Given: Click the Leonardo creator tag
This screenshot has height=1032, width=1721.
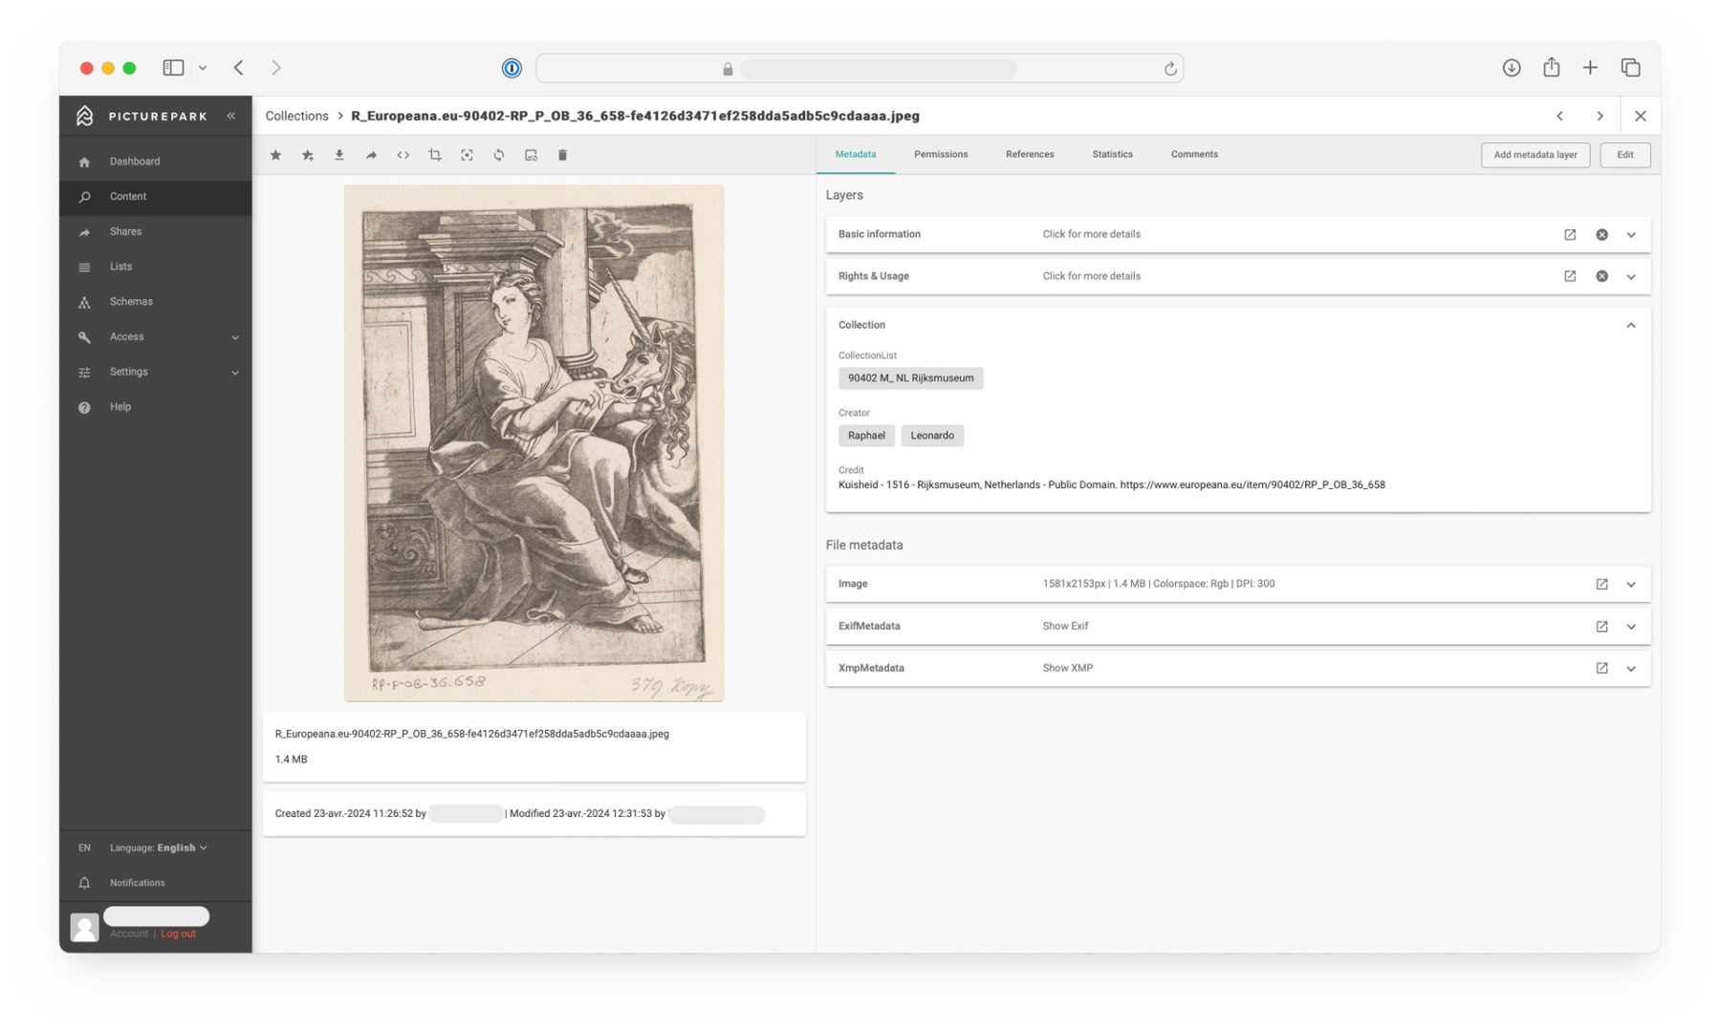Looking at the screenshot, I should point(932,436).
